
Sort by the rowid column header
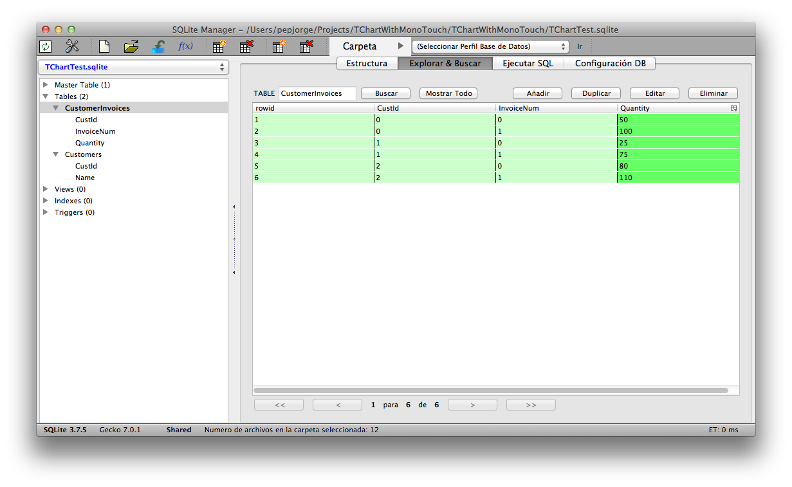point(313,108)
